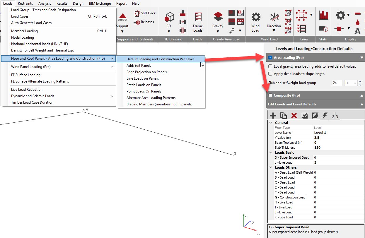Open the Releases tool
The height and width of the screenshot is (238, 365).
144,22
